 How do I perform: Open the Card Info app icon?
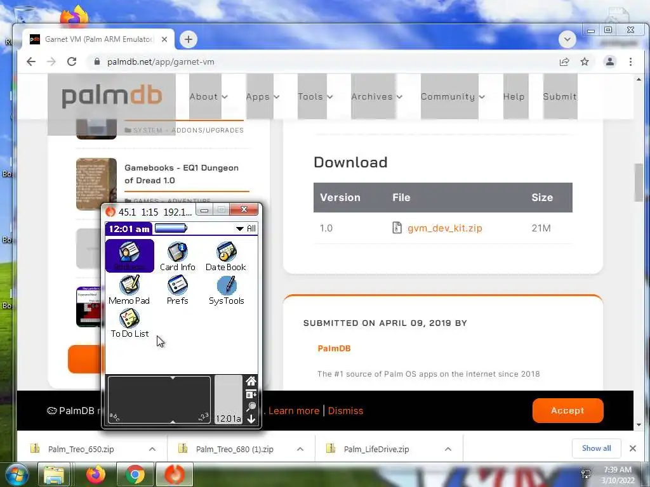178,256
